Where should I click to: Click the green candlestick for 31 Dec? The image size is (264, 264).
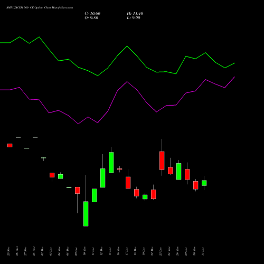204,183
